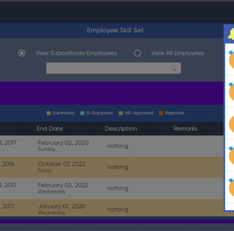The width and height of the screenshot is (234, 231).
Task: Select the February 02, 2022 end date
Action: coord(63,185)
